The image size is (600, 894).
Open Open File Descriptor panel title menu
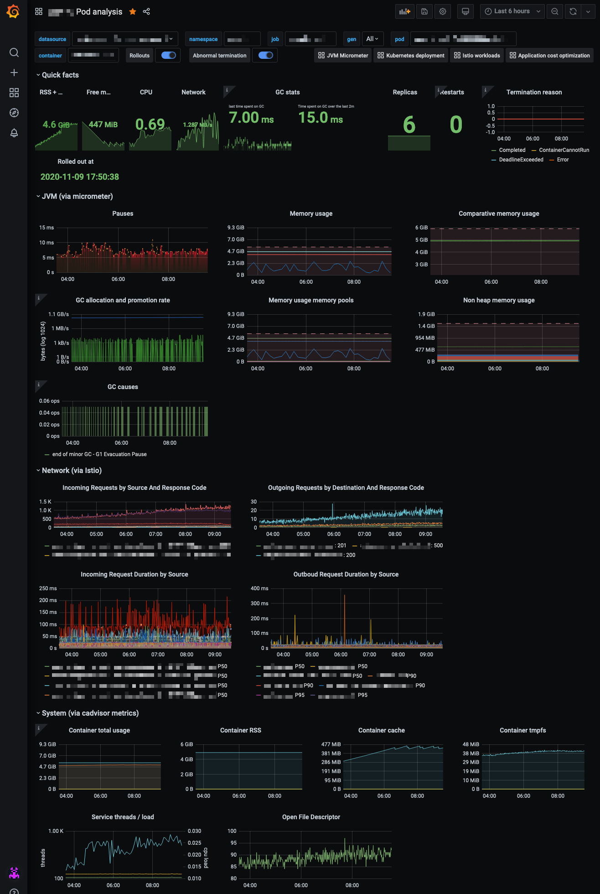click(x=311, y=817)
